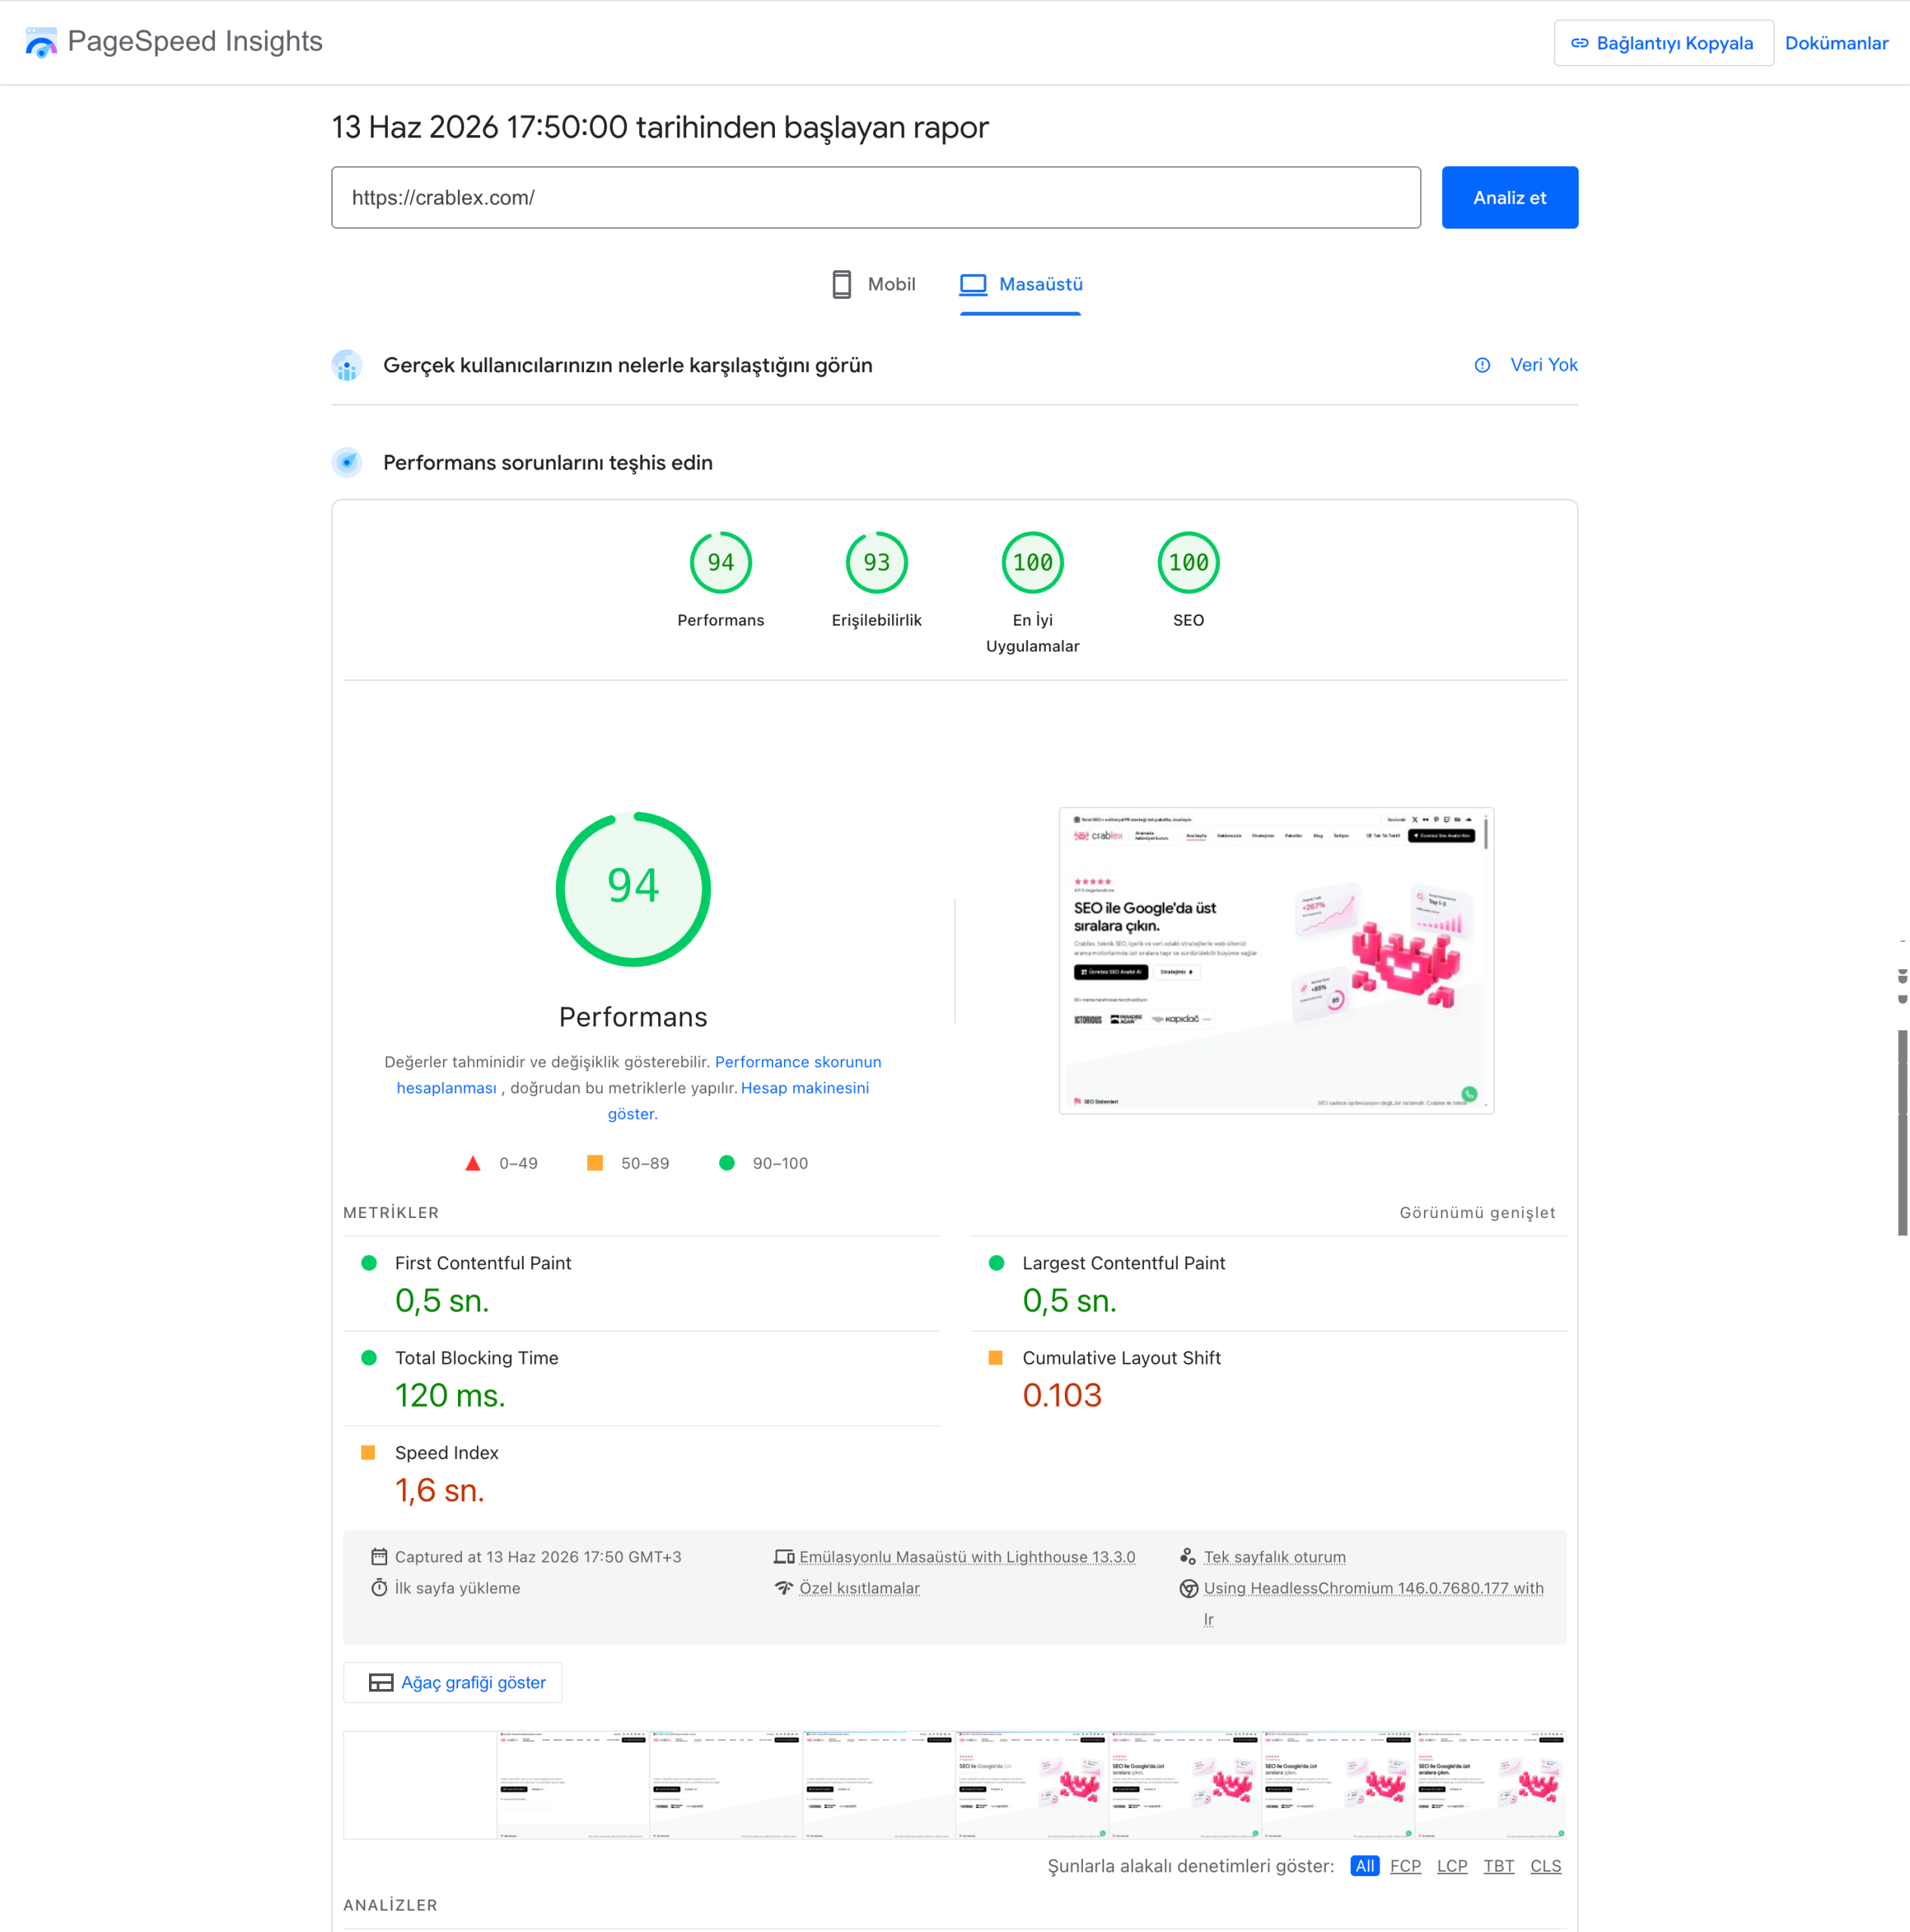Click into the URL input field
1910x1932 pixels.
click(876, 197)
